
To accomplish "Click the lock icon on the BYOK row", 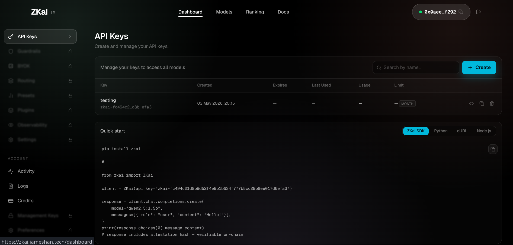I will pyautogui.click(x=70, y=66).
